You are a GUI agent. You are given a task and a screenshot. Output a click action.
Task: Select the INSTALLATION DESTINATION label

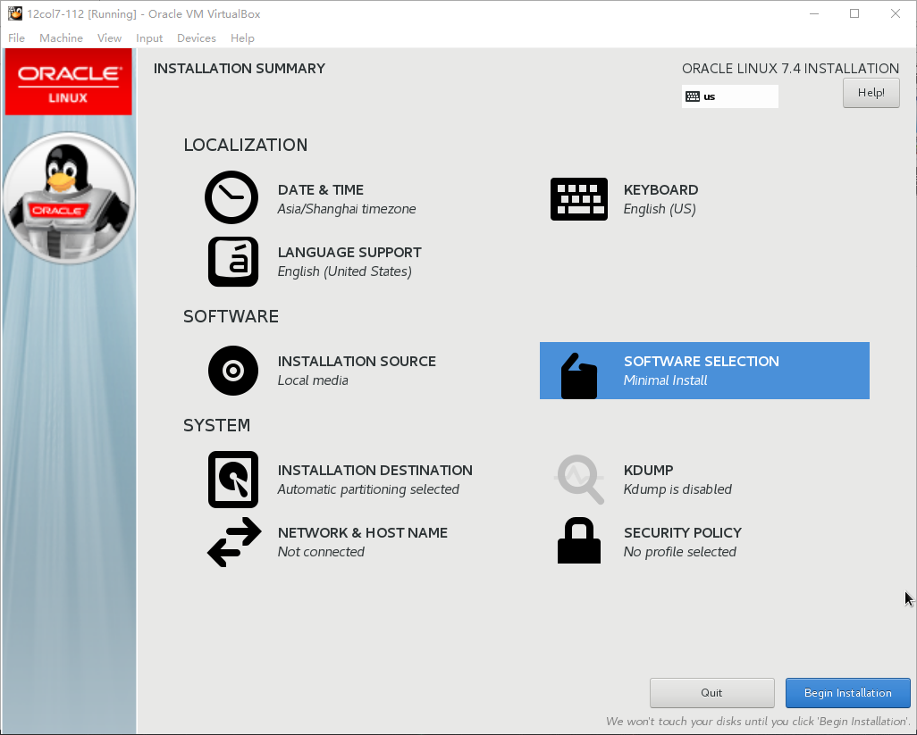coord(374,471)
